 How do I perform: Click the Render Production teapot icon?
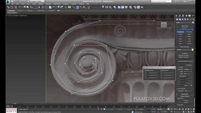(142, 7)
